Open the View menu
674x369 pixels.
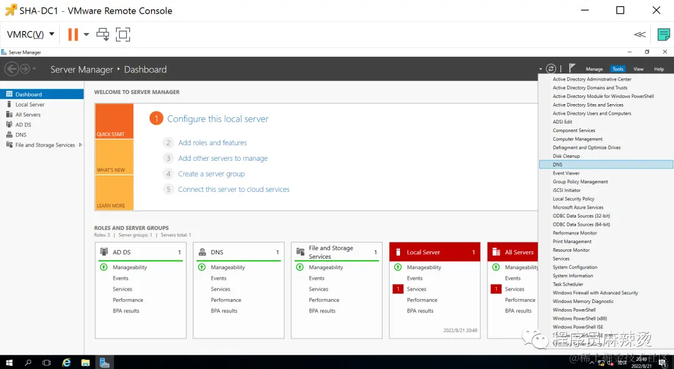(x=638, y=69)
